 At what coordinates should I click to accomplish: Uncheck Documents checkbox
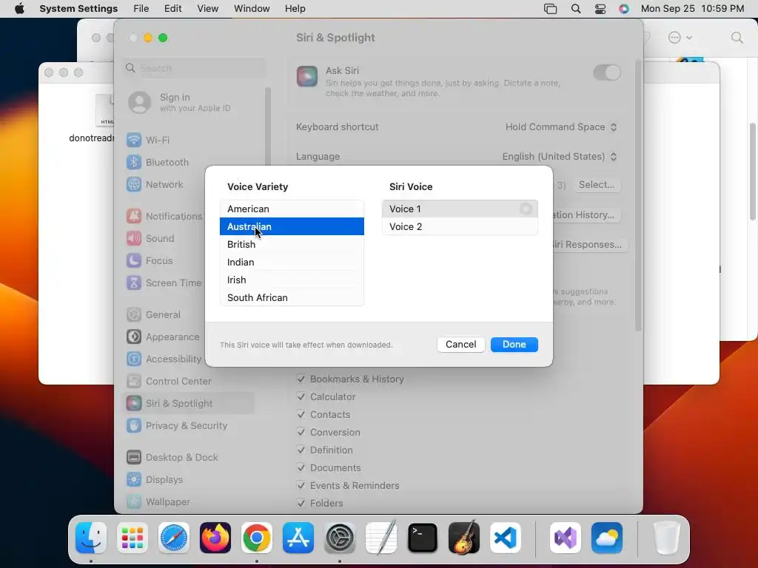pos(301,467)
